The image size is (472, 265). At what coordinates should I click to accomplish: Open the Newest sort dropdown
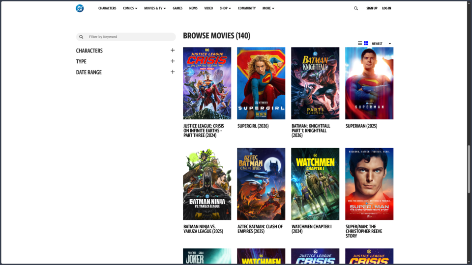click(x=382, y=44)
